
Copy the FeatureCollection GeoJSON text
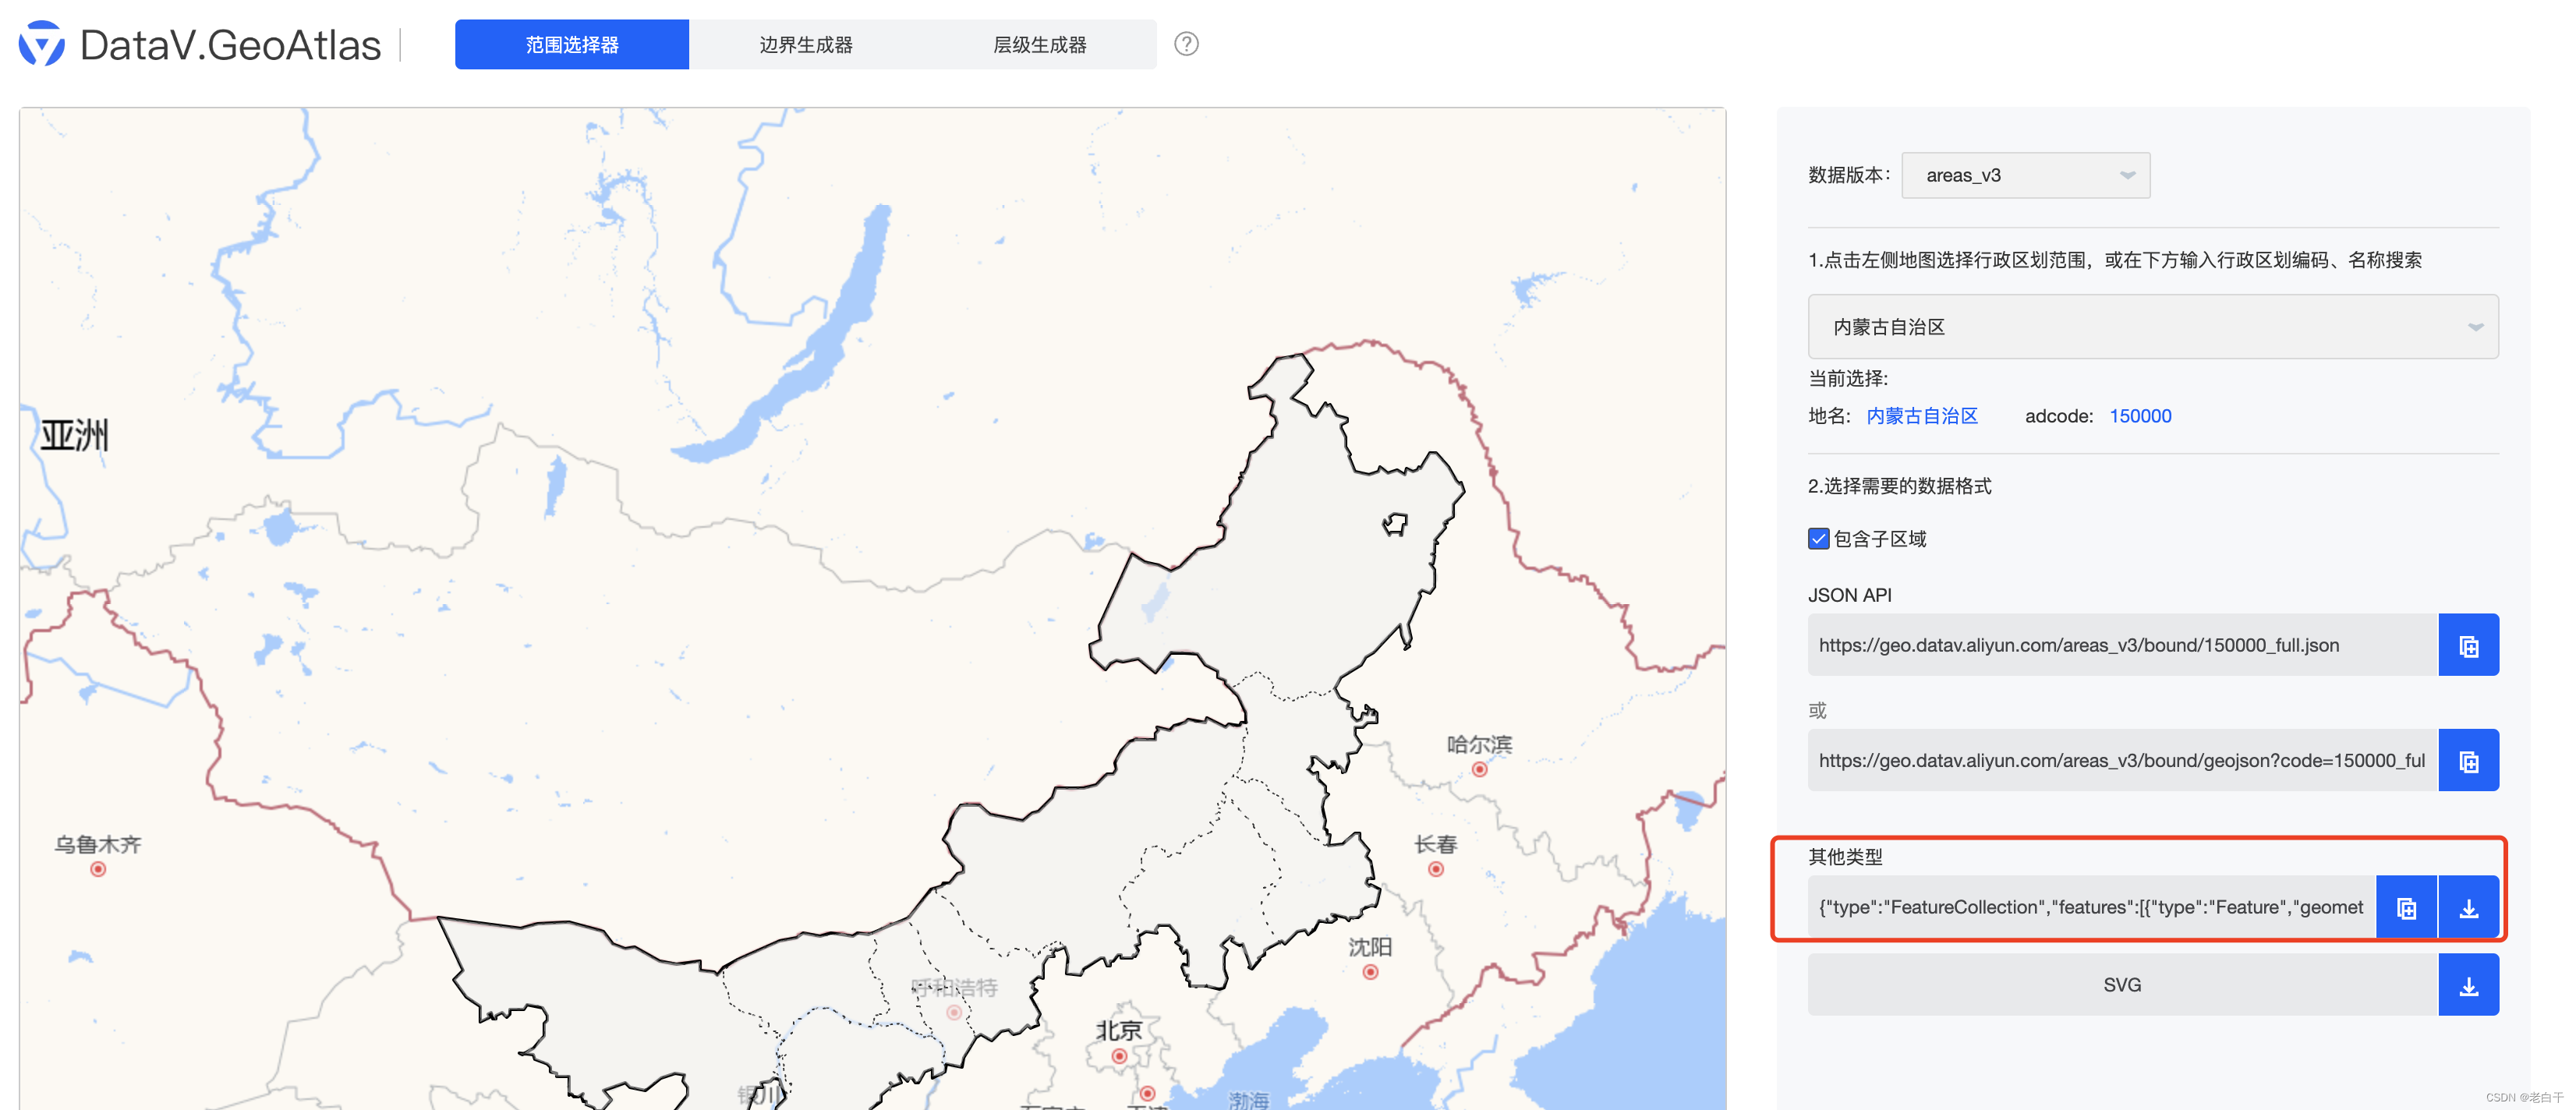[2405, 908]
